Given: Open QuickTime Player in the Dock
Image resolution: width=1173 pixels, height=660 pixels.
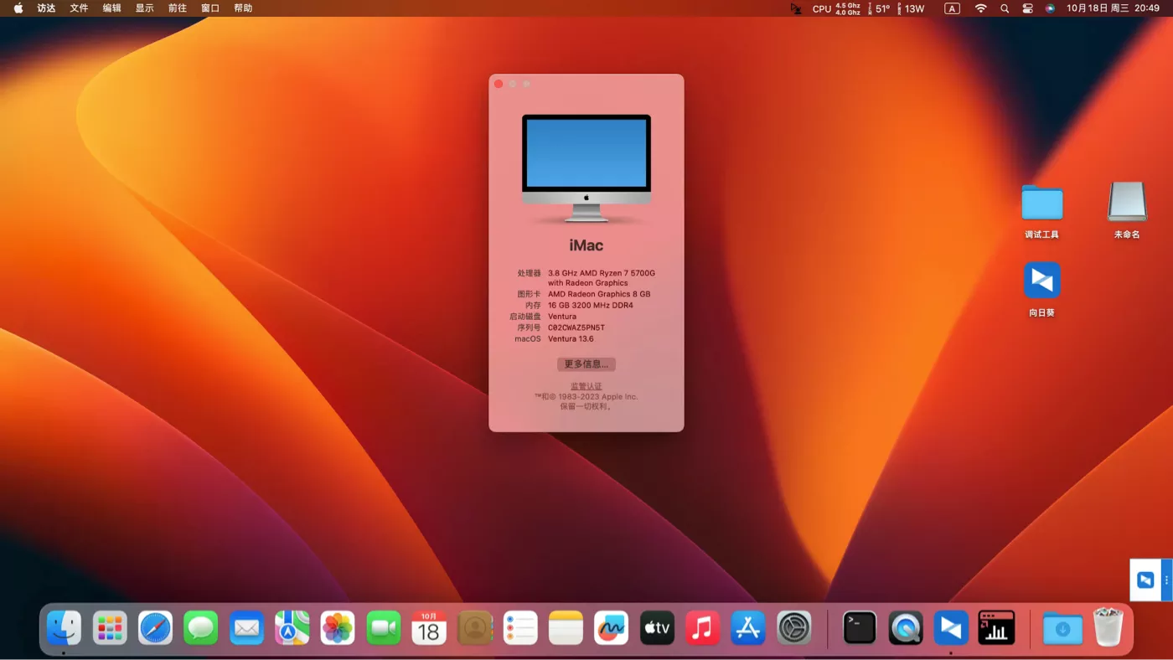Looking at the screenshot, I should (x=905, y=627).
